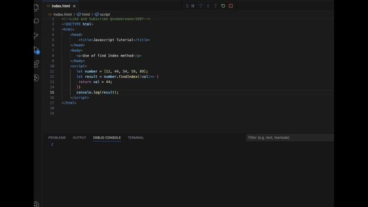Select the closing </script> tag line
The height and width of the screenshot is (207, 368).
coord(79,98)
